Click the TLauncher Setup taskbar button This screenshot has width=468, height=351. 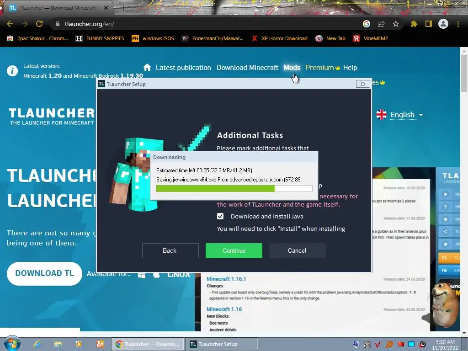point(222,344)
